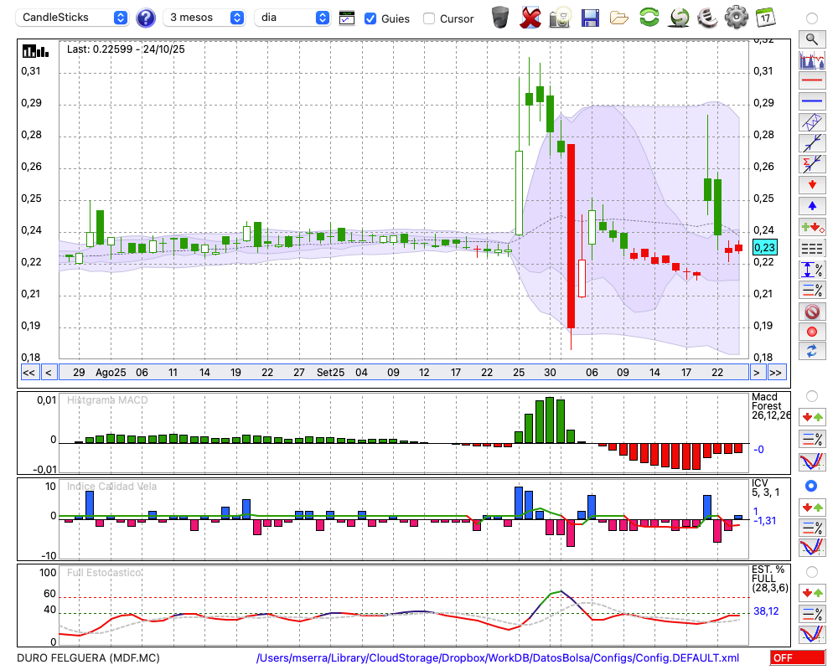Viewport: 838px width, 670px height.
Task: Open the calendar date icon
Action: coord(764,18)
